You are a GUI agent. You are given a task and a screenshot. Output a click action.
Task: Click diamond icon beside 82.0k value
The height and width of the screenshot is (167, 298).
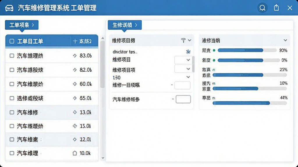(75, 70)
